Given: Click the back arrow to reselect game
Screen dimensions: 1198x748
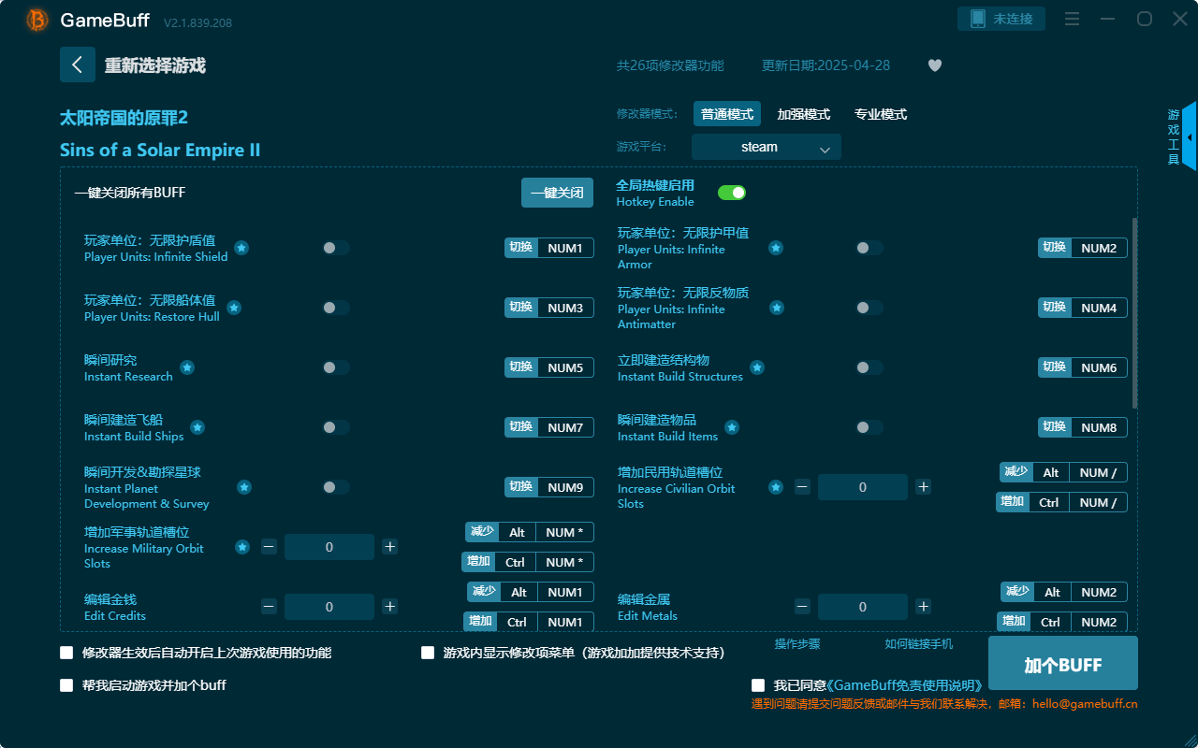Looking at the screenshot, I should (x=78, y=64).
